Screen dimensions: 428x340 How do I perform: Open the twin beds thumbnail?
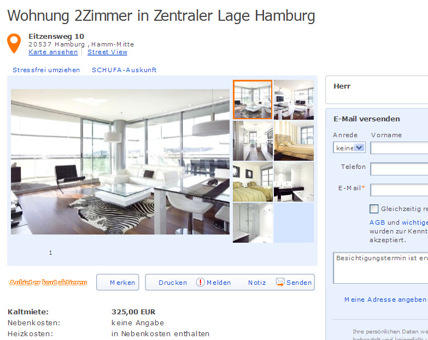coord(253,181)
